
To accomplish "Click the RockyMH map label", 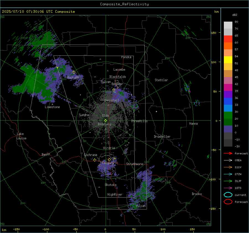I will click(x=73, y=78).
